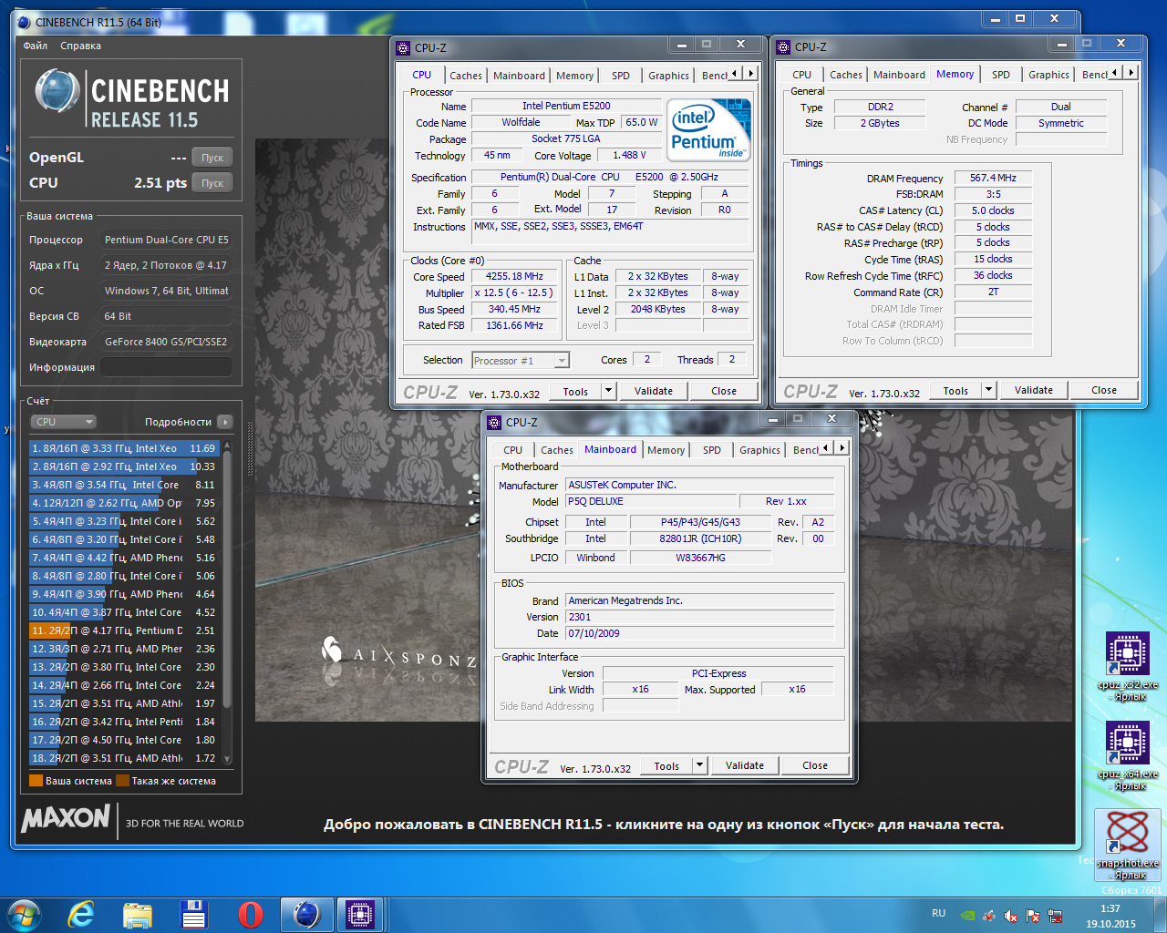Click the Intel Pentium inside logo
The width and height of the screenshot is (1167, 933).
(x=708, y=129)
